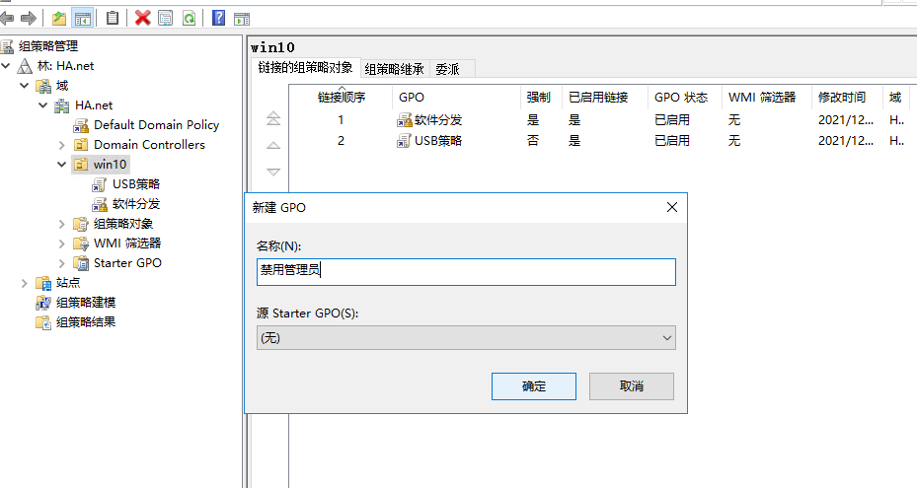Open the 源 Starter GPO dropdown

tap(465, 338)
